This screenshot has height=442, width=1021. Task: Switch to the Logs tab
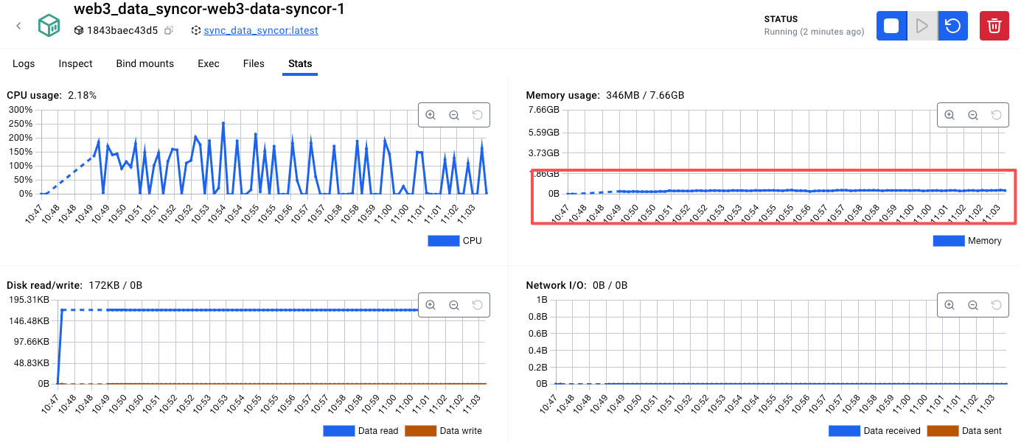click(x=24, y=63)
